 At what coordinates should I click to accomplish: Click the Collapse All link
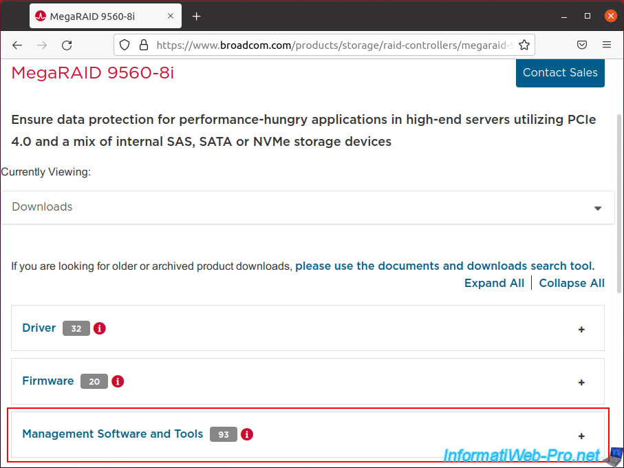point(572,283)
